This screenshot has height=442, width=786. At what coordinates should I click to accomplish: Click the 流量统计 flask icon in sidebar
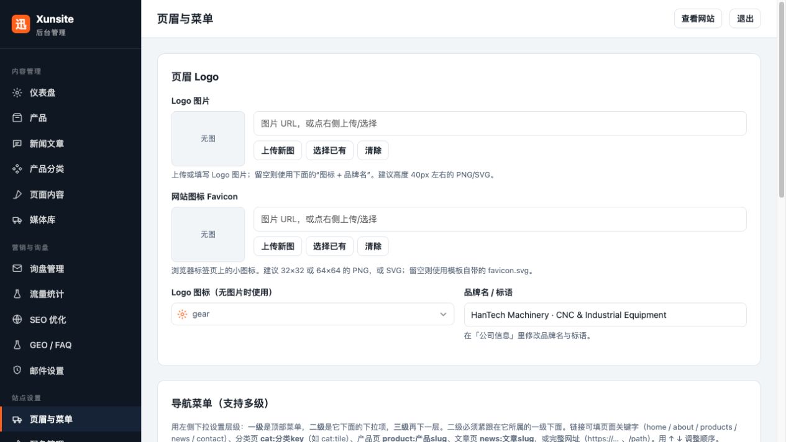point(17,294)
